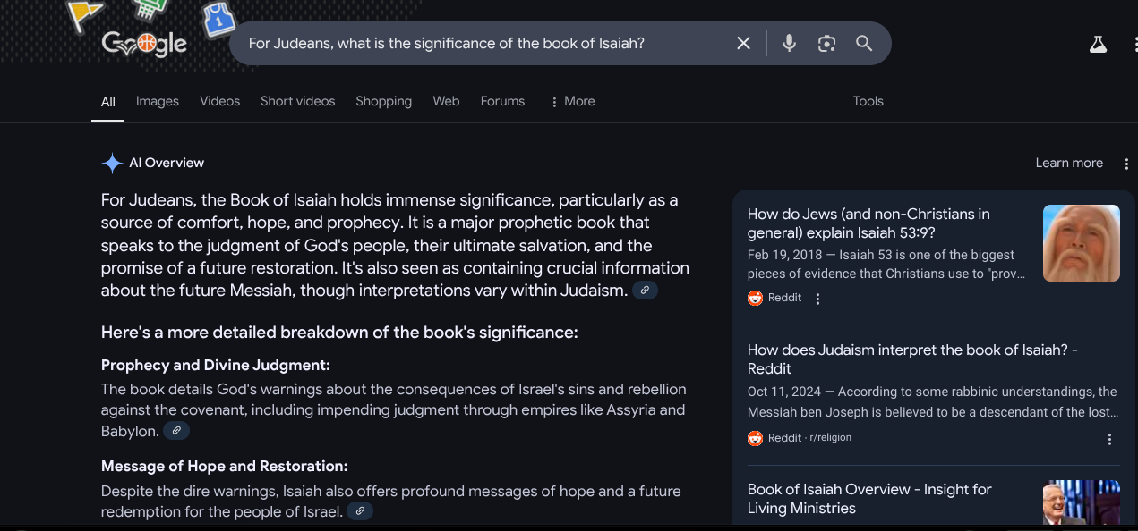
Task: Open 'How does Judaism interpret the book of Isaiah' result
Action: coord(912,359)
